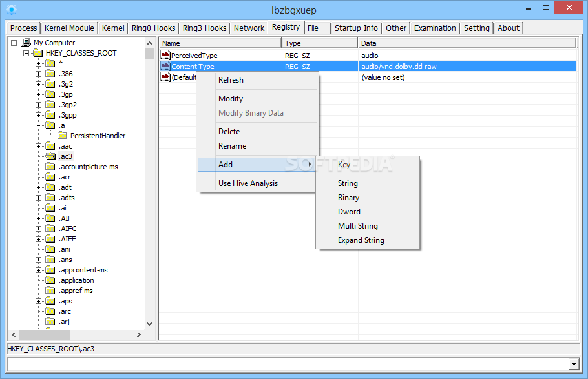Open the Add submenu entry

pyautogui.click(x=258, y=165)
